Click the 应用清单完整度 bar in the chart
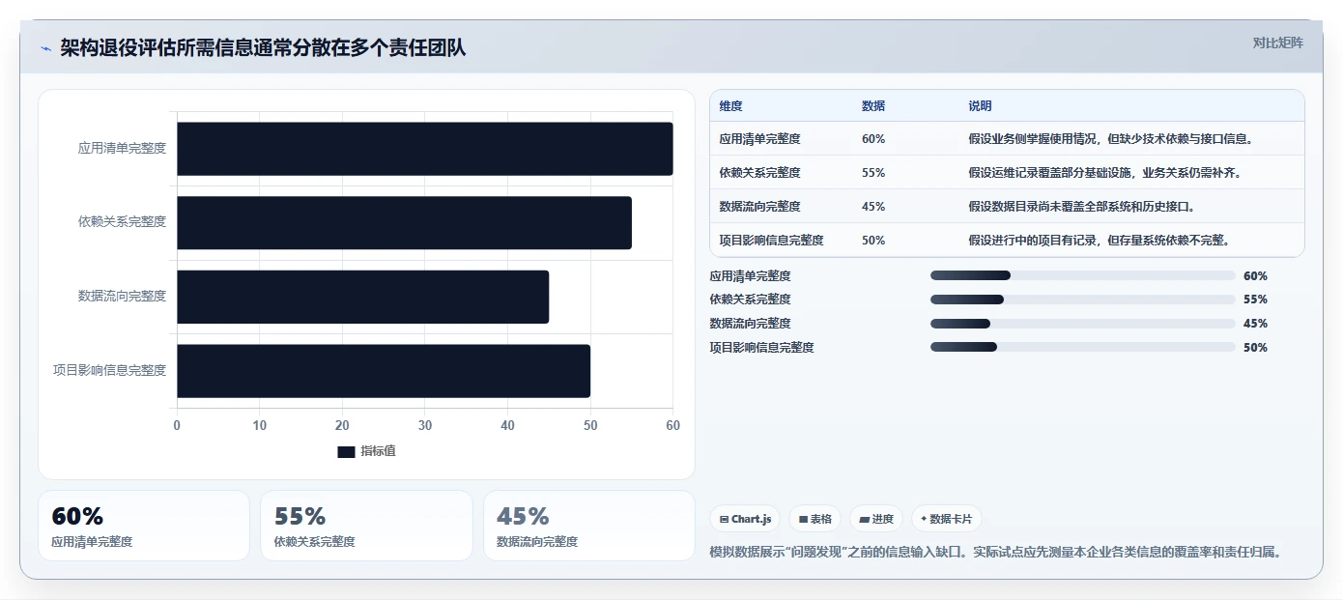Viewport: 1343px width, 600px height. [x=424, y=149]
